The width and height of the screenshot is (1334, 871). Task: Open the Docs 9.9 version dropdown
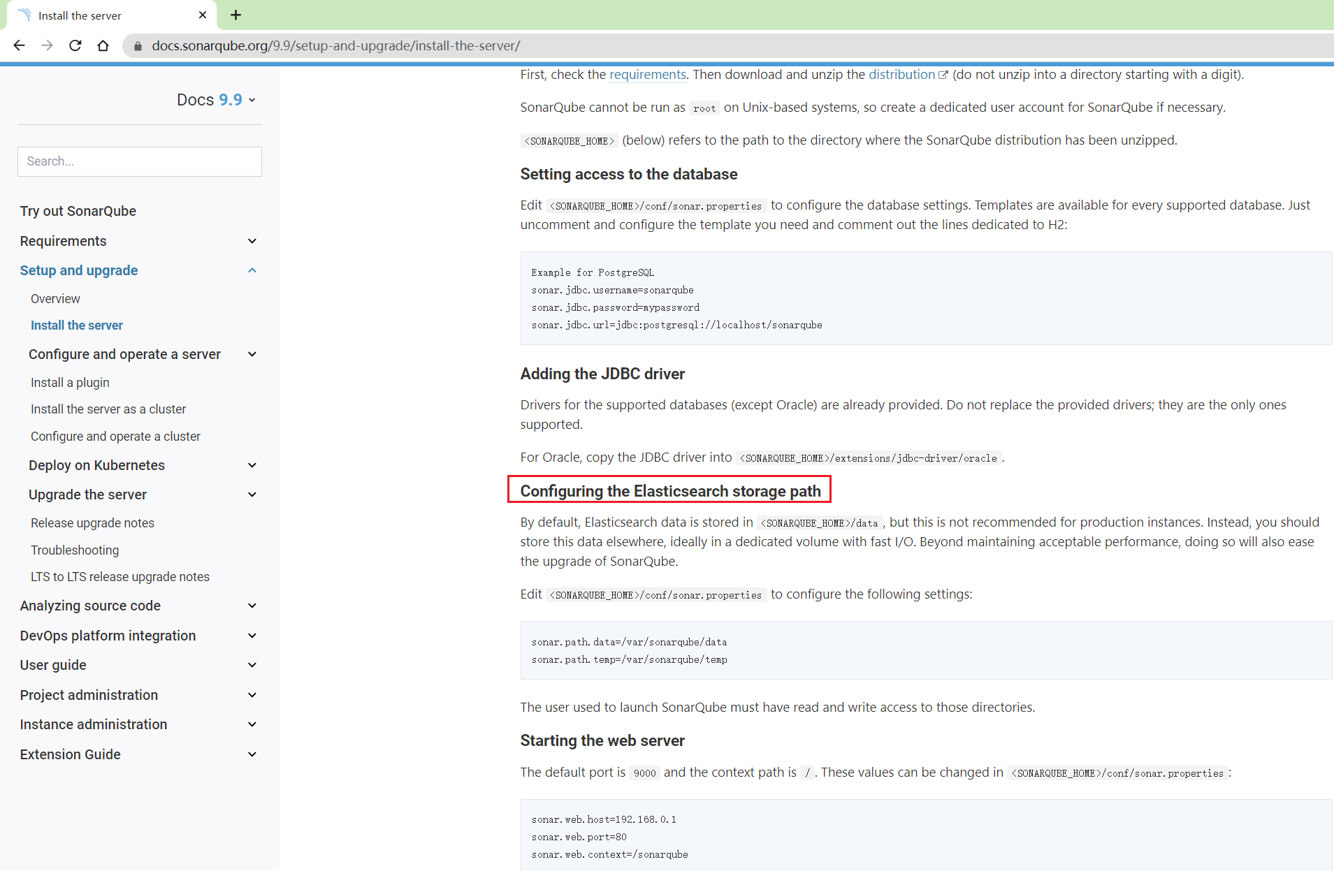pyautogui.click(x=216, y=100)
